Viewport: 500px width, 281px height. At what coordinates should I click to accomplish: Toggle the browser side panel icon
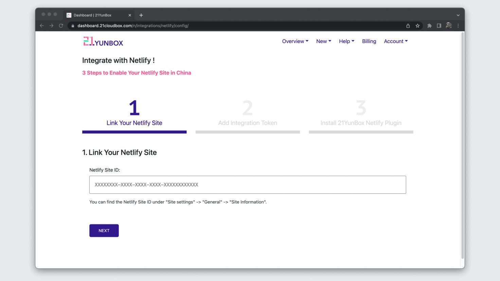(x=439, y=26)
